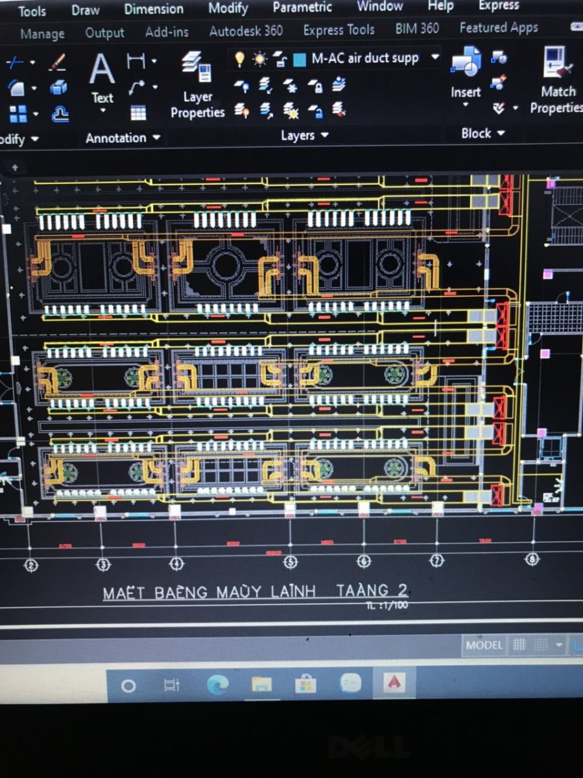Image resolution: width=583 pixels, height=778 pixels.
Task: Click the layer Unisolate icon
Action: point(266,110)
